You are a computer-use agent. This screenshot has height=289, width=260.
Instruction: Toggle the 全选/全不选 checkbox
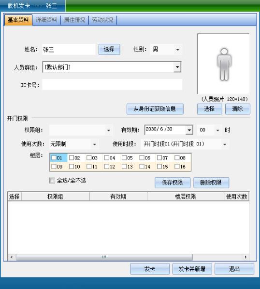[x=52, y=180]
